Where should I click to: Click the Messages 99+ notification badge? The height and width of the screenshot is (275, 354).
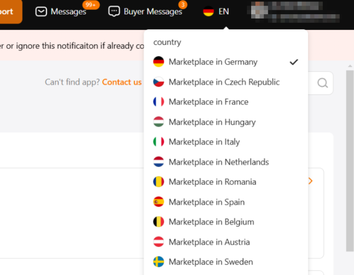(x=91, y=5)
